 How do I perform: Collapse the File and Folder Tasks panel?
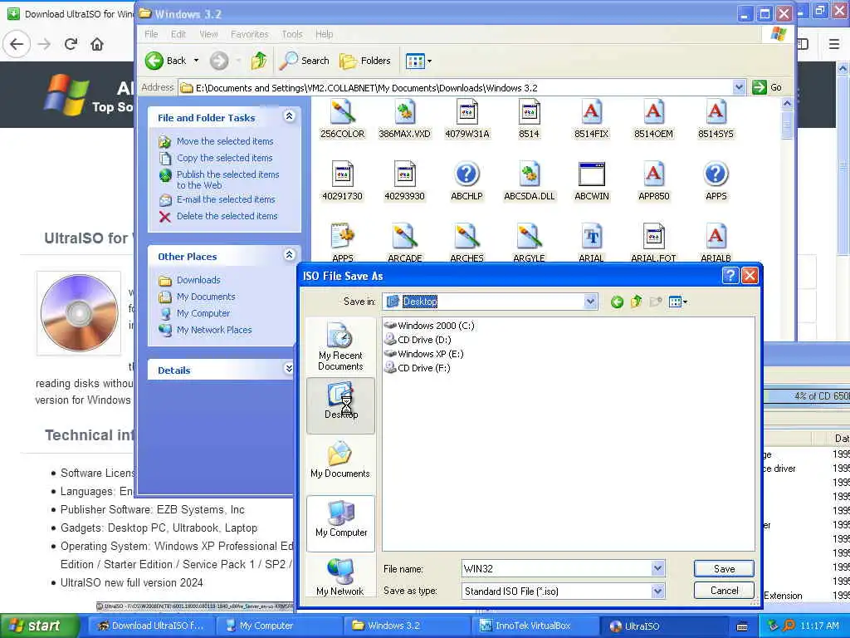point(289,116)
